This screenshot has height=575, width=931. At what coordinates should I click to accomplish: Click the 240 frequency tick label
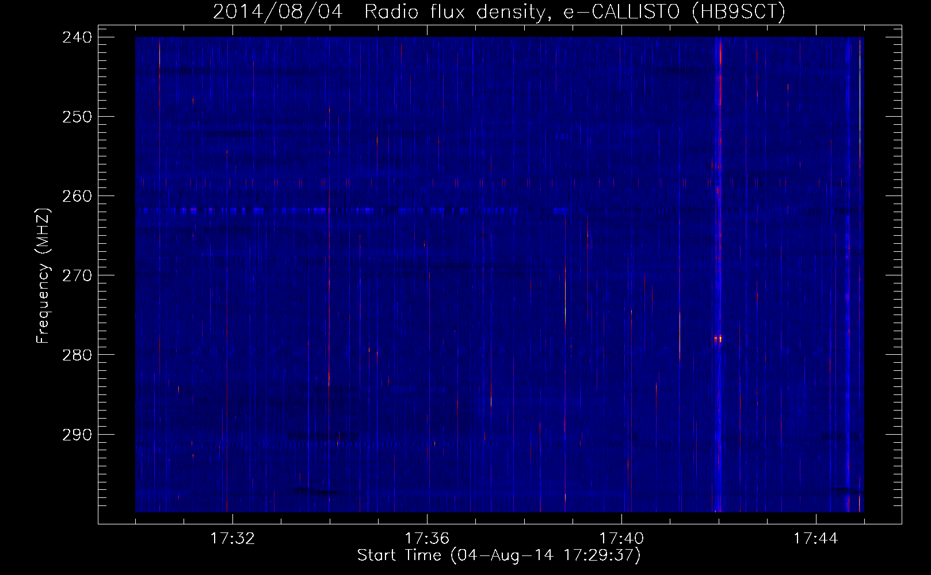pos(77,37)
